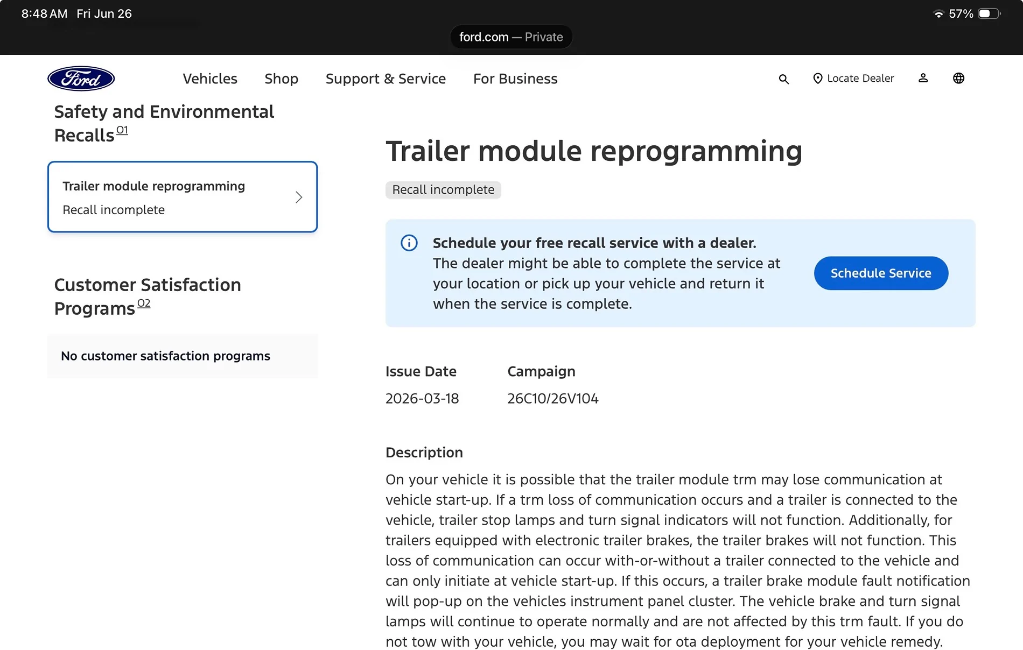Click the Campaign label
1023x650 pixels.
pyautogui.click(x=541, y=372)
